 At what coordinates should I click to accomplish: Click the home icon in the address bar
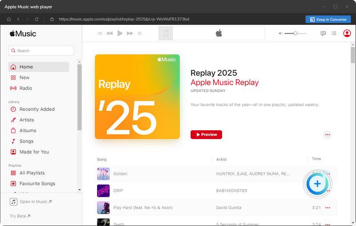tap(9, 19)
